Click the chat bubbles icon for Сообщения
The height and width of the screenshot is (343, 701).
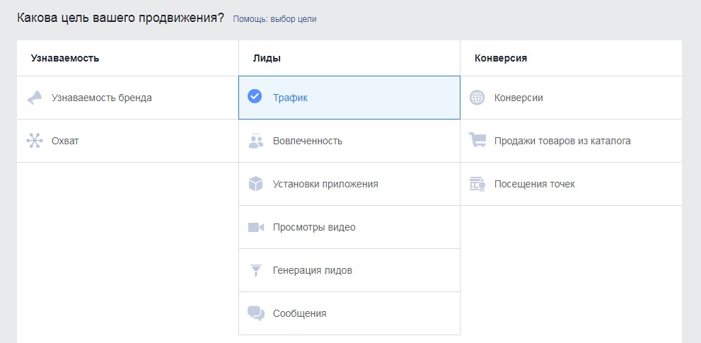tap(256, 313)
